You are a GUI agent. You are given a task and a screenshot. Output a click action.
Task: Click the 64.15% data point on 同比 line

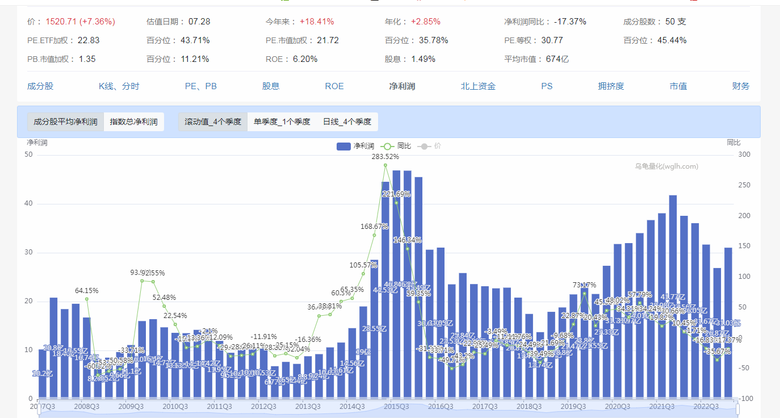tap(86, 299)
